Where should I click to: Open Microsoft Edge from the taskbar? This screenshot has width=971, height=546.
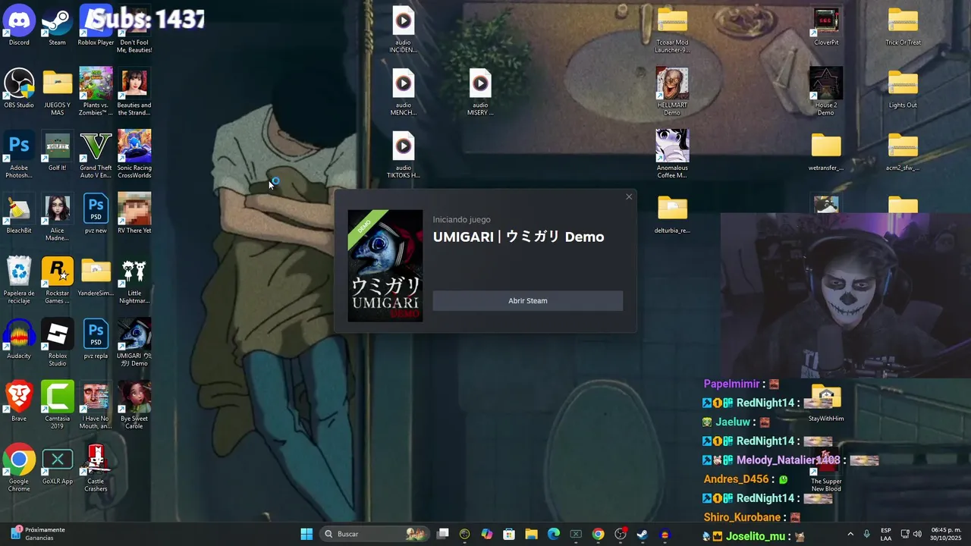tap(554, 534)
